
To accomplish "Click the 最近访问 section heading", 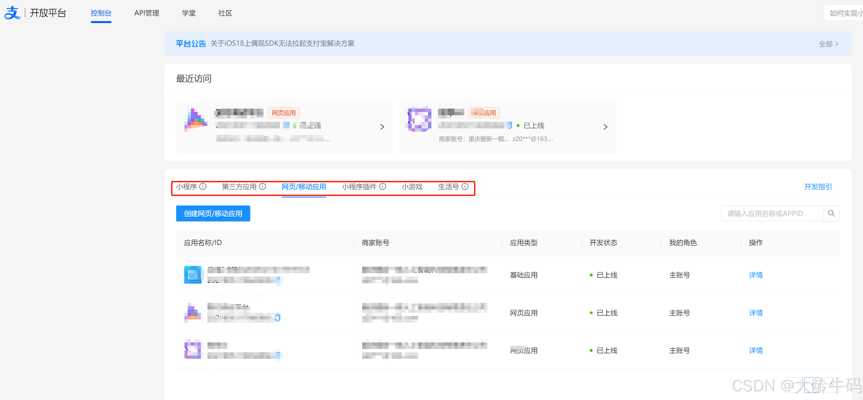I will [194, 79].
